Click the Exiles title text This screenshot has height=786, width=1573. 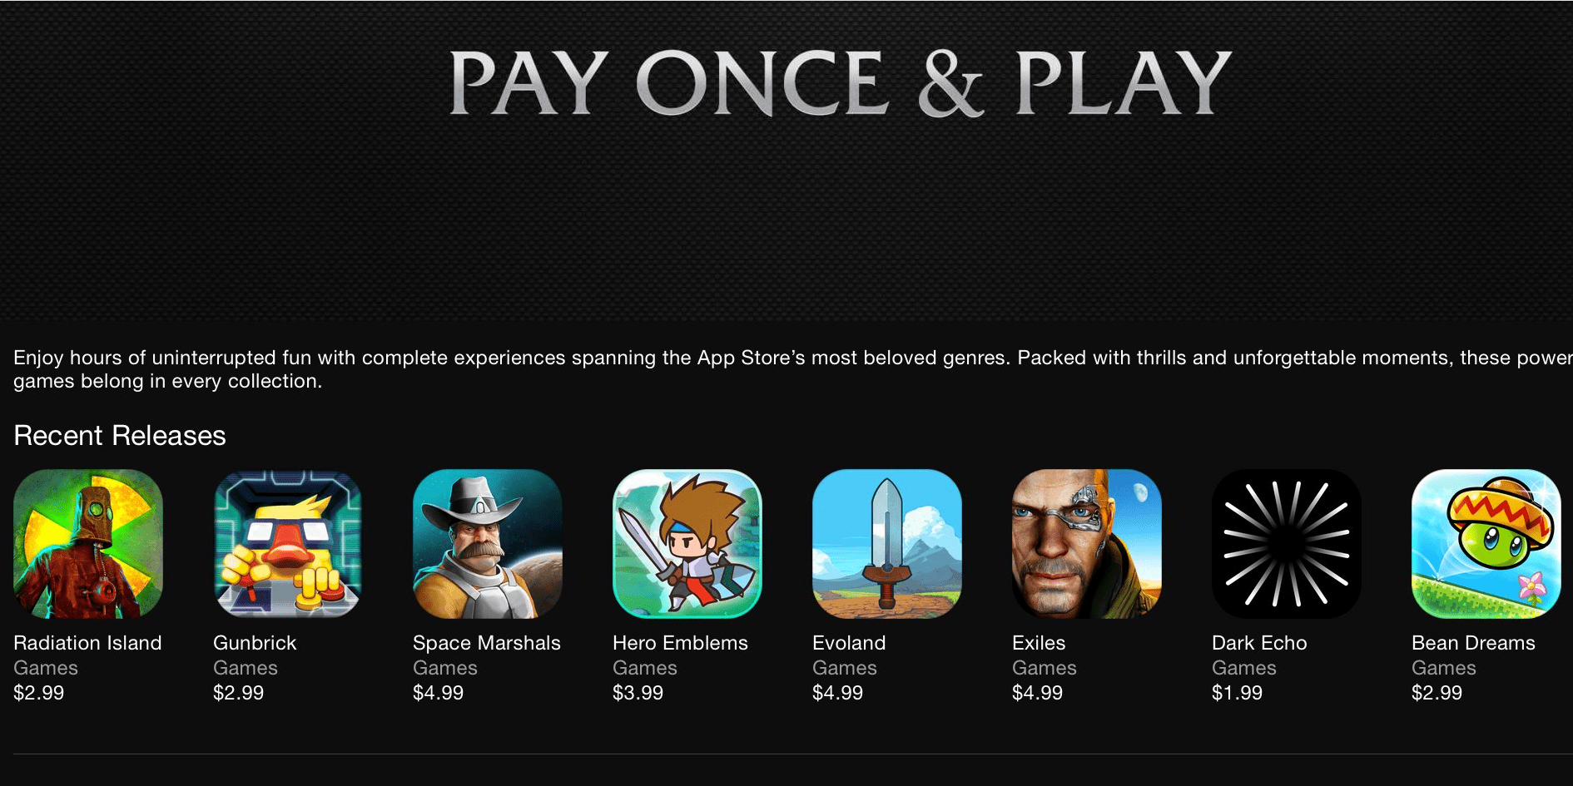[1039, 643]
